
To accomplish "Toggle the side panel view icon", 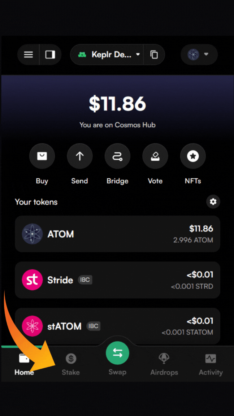I will (x=50, y=55).
